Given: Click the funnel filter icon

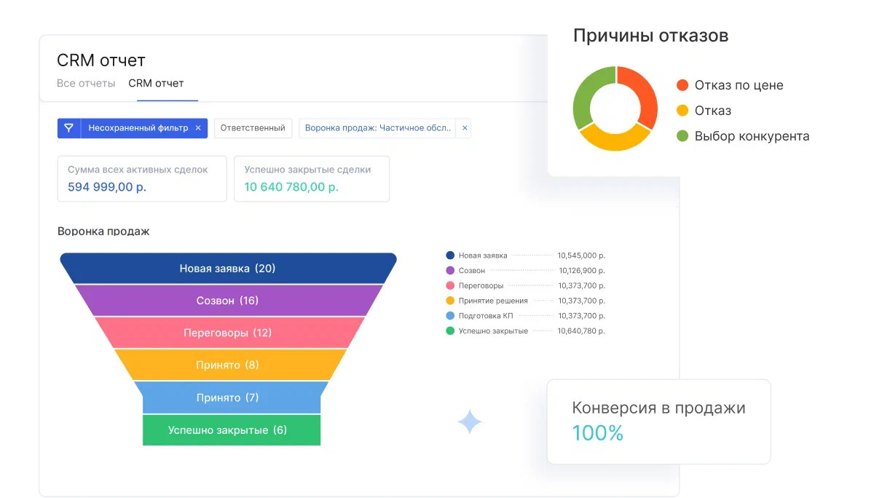Looking at the screenshot, I should click(69, 128).
